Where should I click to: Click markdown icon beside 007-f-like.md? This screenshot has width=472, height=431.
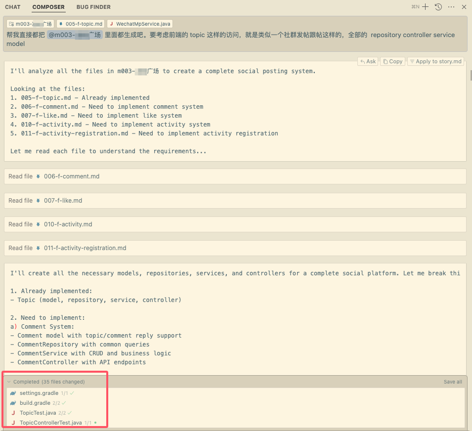coord(38,201)
